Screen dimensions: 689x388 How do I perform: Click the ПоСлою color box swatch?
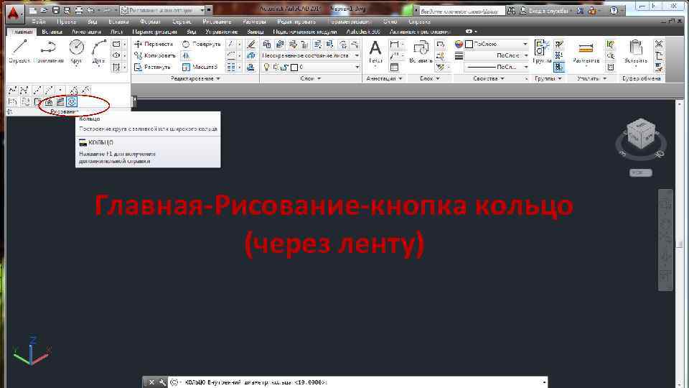469,44
